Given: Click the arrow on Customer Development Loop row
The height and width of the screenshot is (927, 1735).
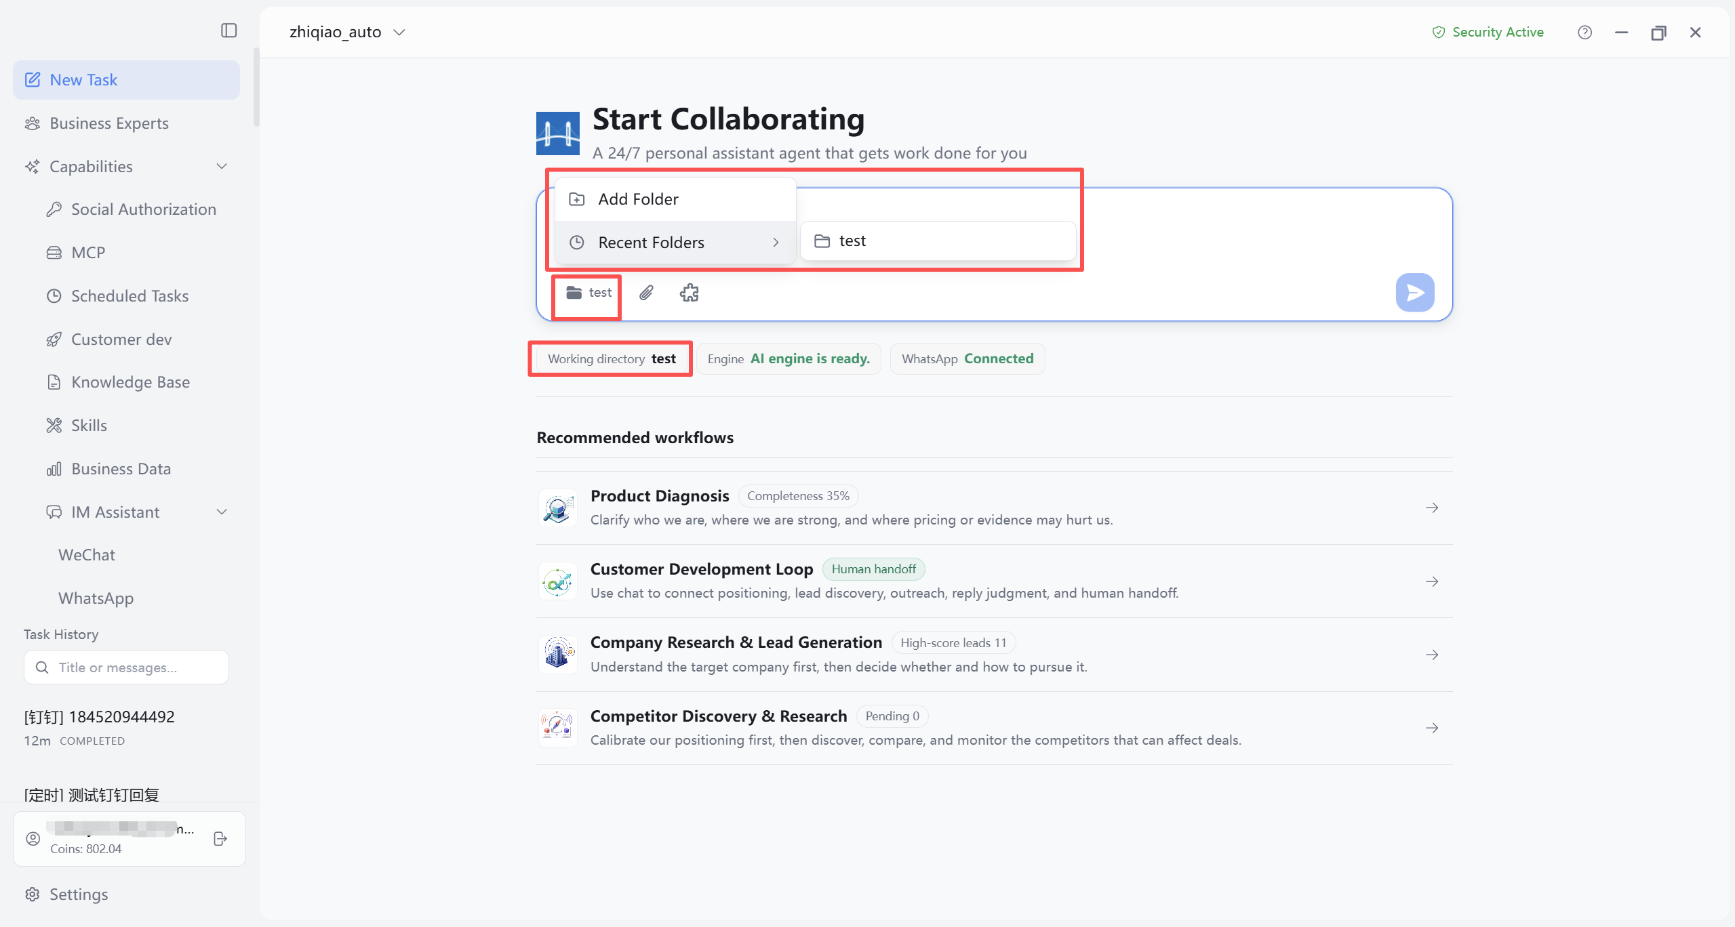Looking at the screenshot, I should pos(1432,581).
